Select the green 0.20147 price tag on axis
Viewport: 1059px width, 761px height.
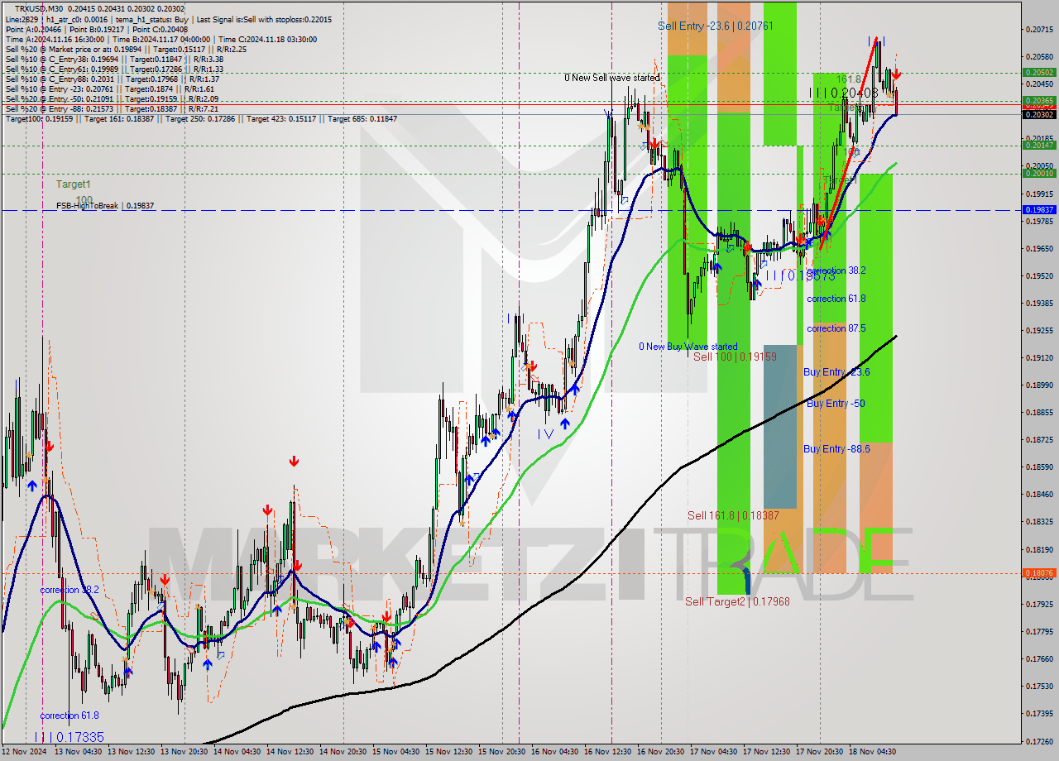point(1038,145)
